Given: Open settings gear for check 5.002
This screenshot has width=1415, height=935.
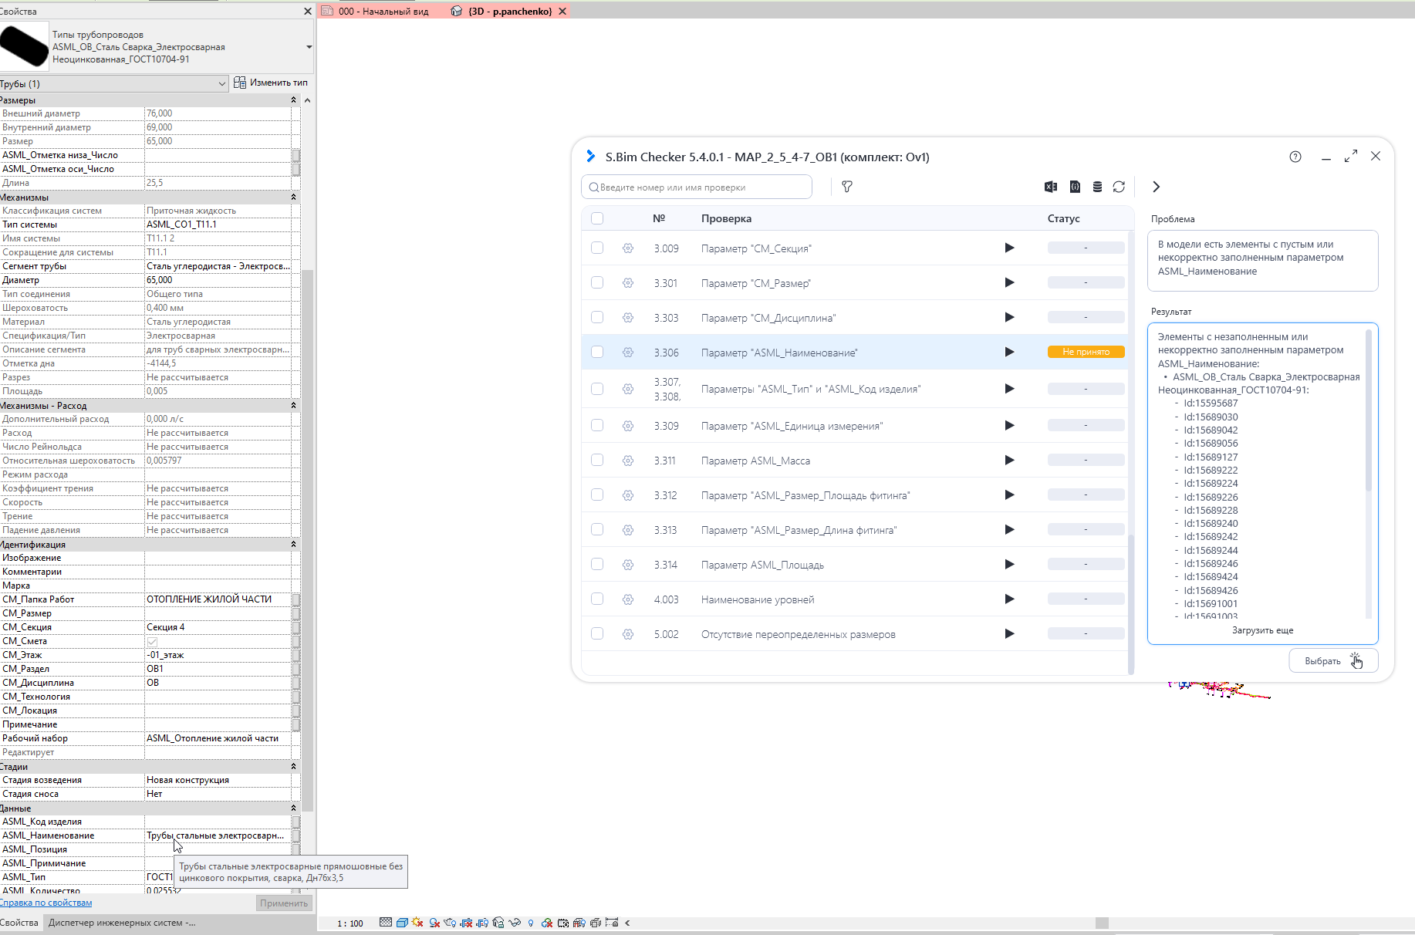Looking at the screenshot, I should coord(628,634).
